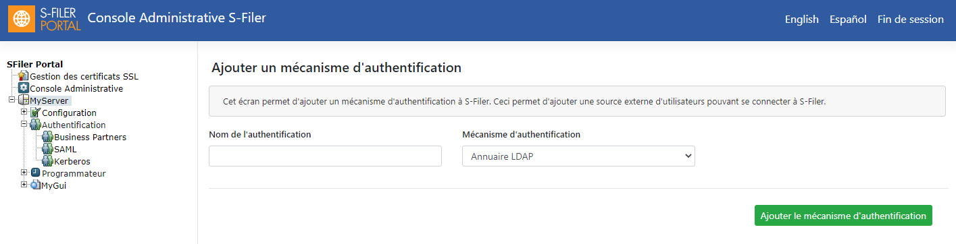The height and width of the screenshot is (244, 956).
Task: Collapse the Authentification tree node
Action: (x=24, y=124)
